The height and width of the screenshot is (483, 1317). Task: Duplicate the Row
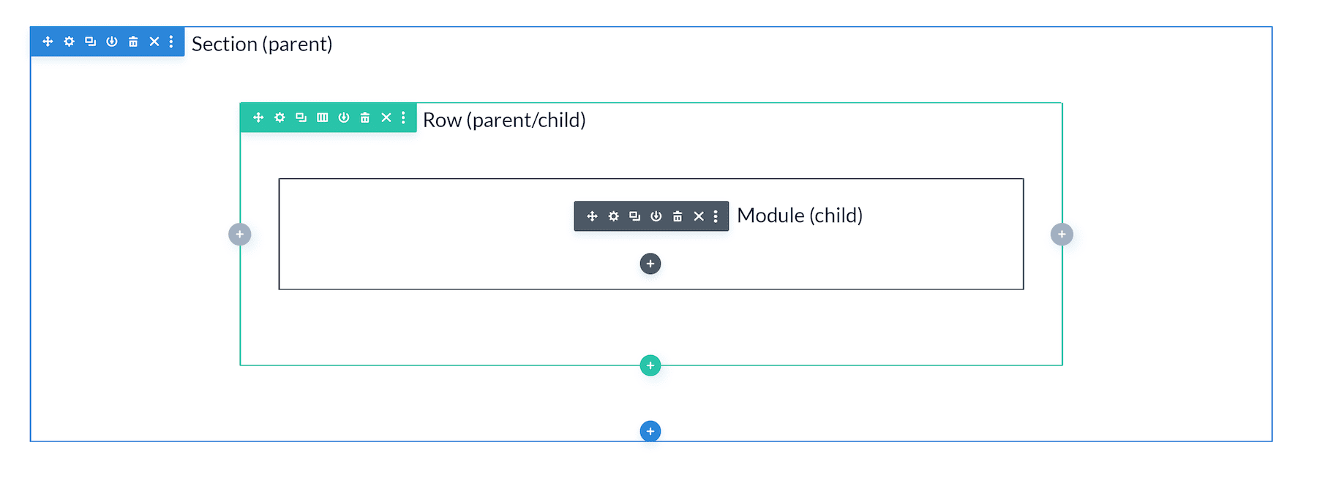[x=300, y=117]
